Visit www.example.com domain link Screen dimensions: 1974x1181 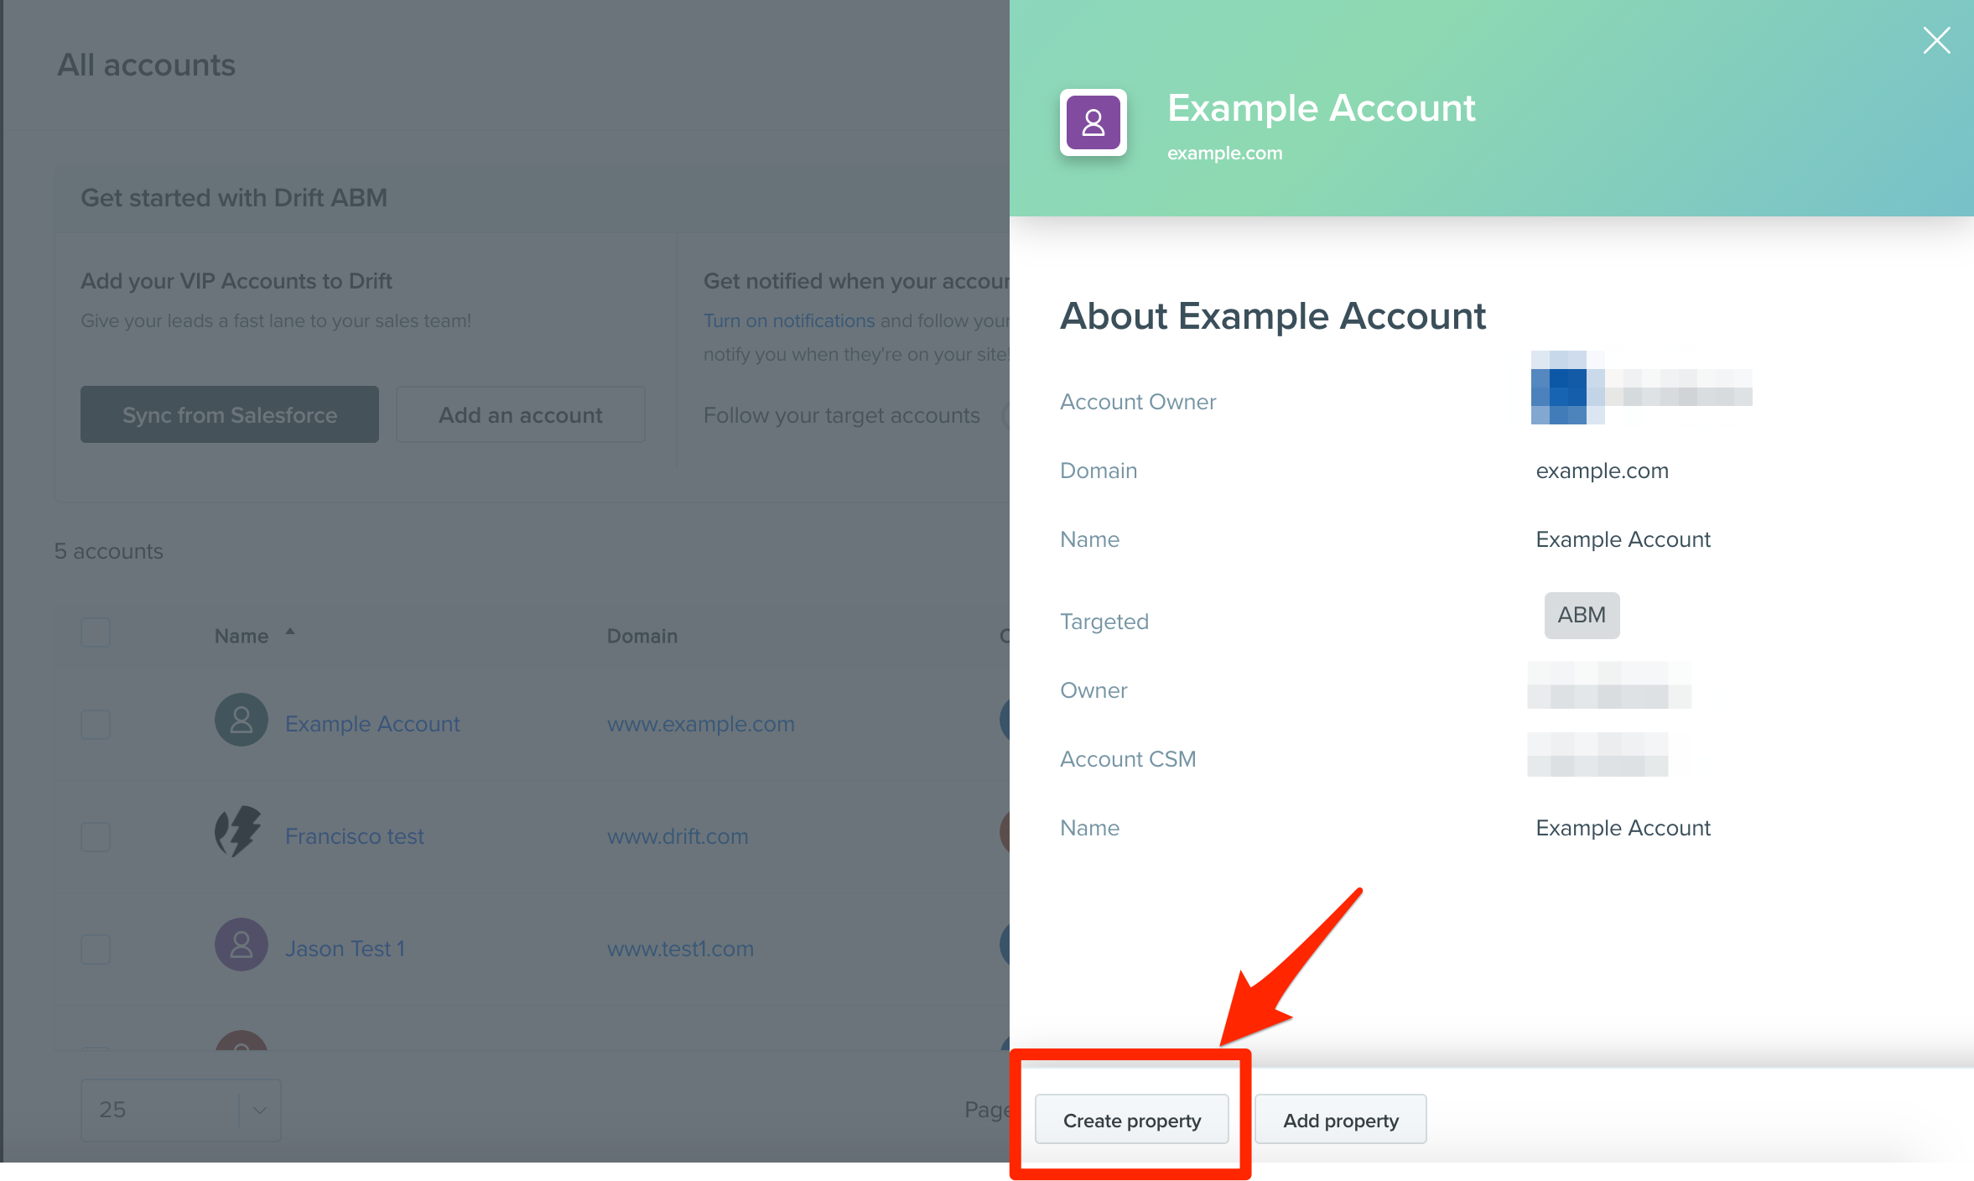(x=700, y=723)
